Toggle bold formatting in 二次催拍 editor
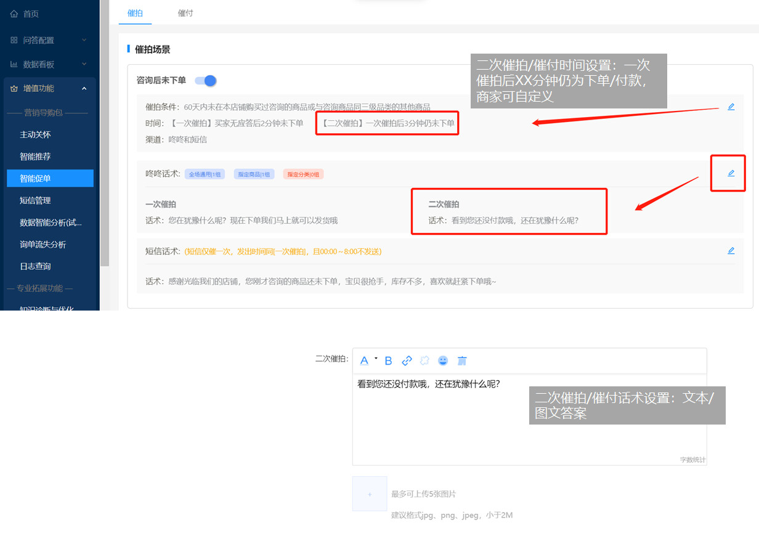 point(388,360)
